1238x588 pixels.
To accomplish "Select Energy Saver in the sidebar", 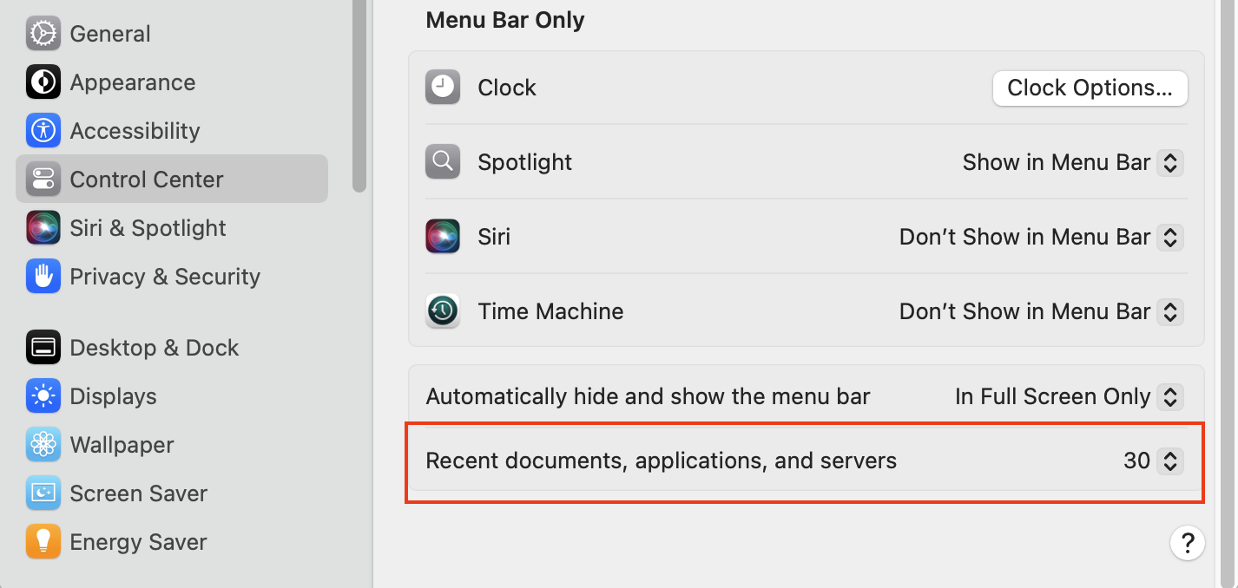I will point(138,542).
